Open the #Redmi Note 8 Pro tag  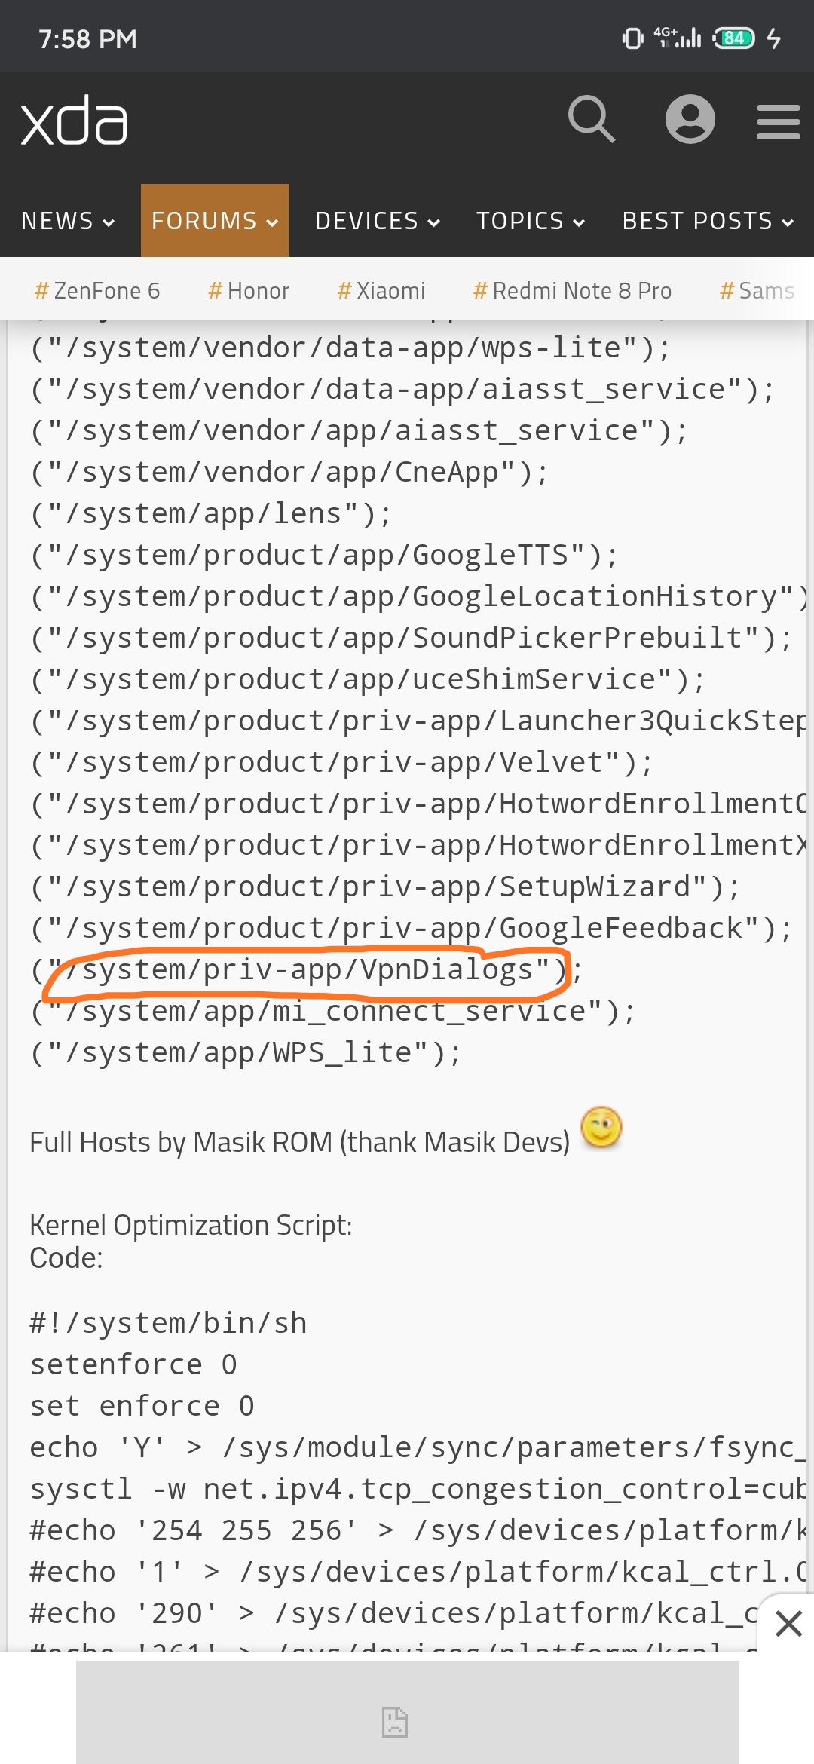coord(572,290)
